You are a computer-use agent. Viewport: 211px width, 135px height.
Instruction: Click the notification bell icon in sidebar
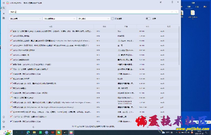click(x=4, y=117)
